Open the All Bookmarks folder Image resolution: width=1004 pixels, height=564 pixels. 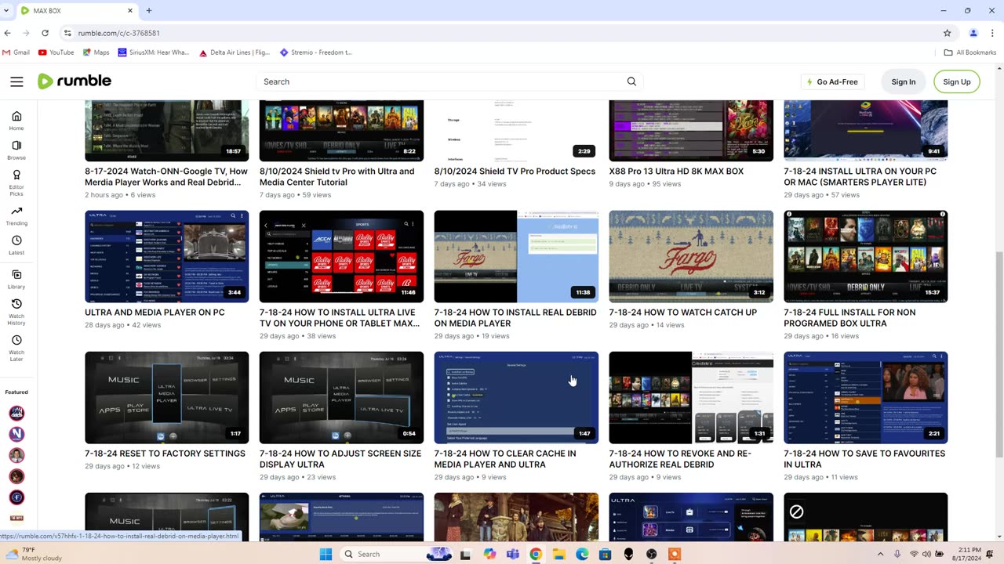coord(970,52)
